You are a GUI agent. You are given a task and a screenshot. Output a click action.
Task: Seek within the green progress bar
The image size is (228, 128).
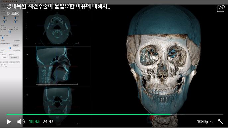[x=88, y=115]
